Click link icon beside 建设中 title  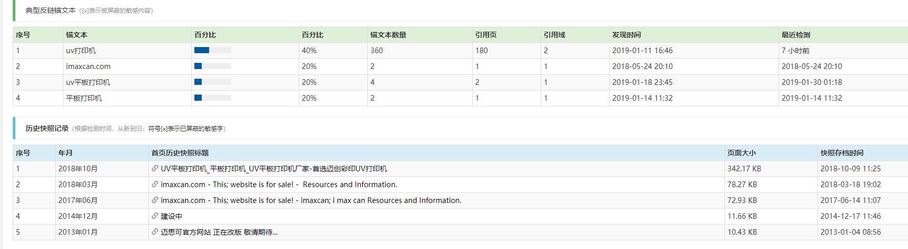pyautogui.click(x=155, y=216)
